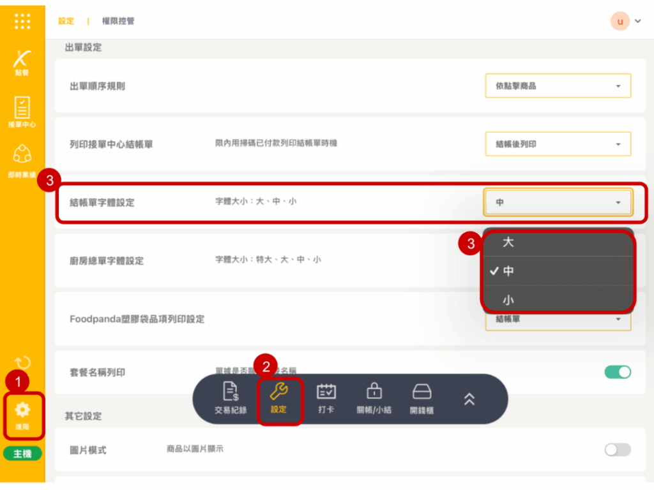The width and height of the screenshot is (654, 490).
Task: Switch to the 權限控管 tab
Action: point(118,21)
